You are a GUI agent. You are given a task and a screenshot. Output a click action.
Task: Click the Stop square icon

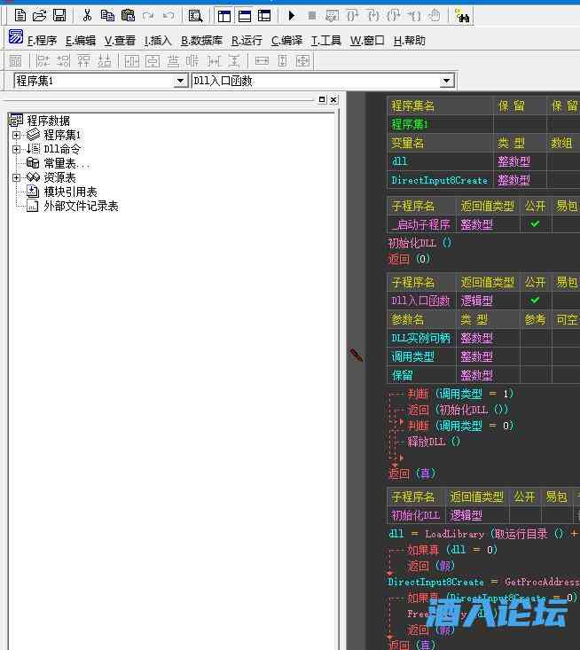(x=312, y=16)
